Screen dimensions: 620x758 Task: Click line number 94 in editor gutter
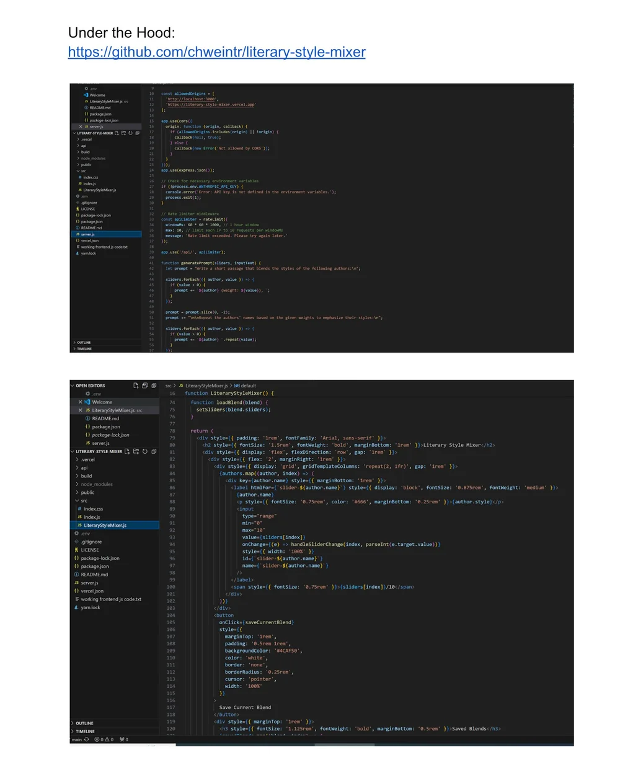click(172, 544)
